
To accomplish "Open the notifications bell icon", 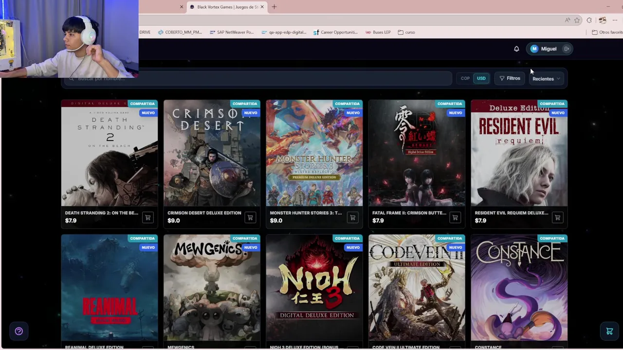I will coord(516,49).
